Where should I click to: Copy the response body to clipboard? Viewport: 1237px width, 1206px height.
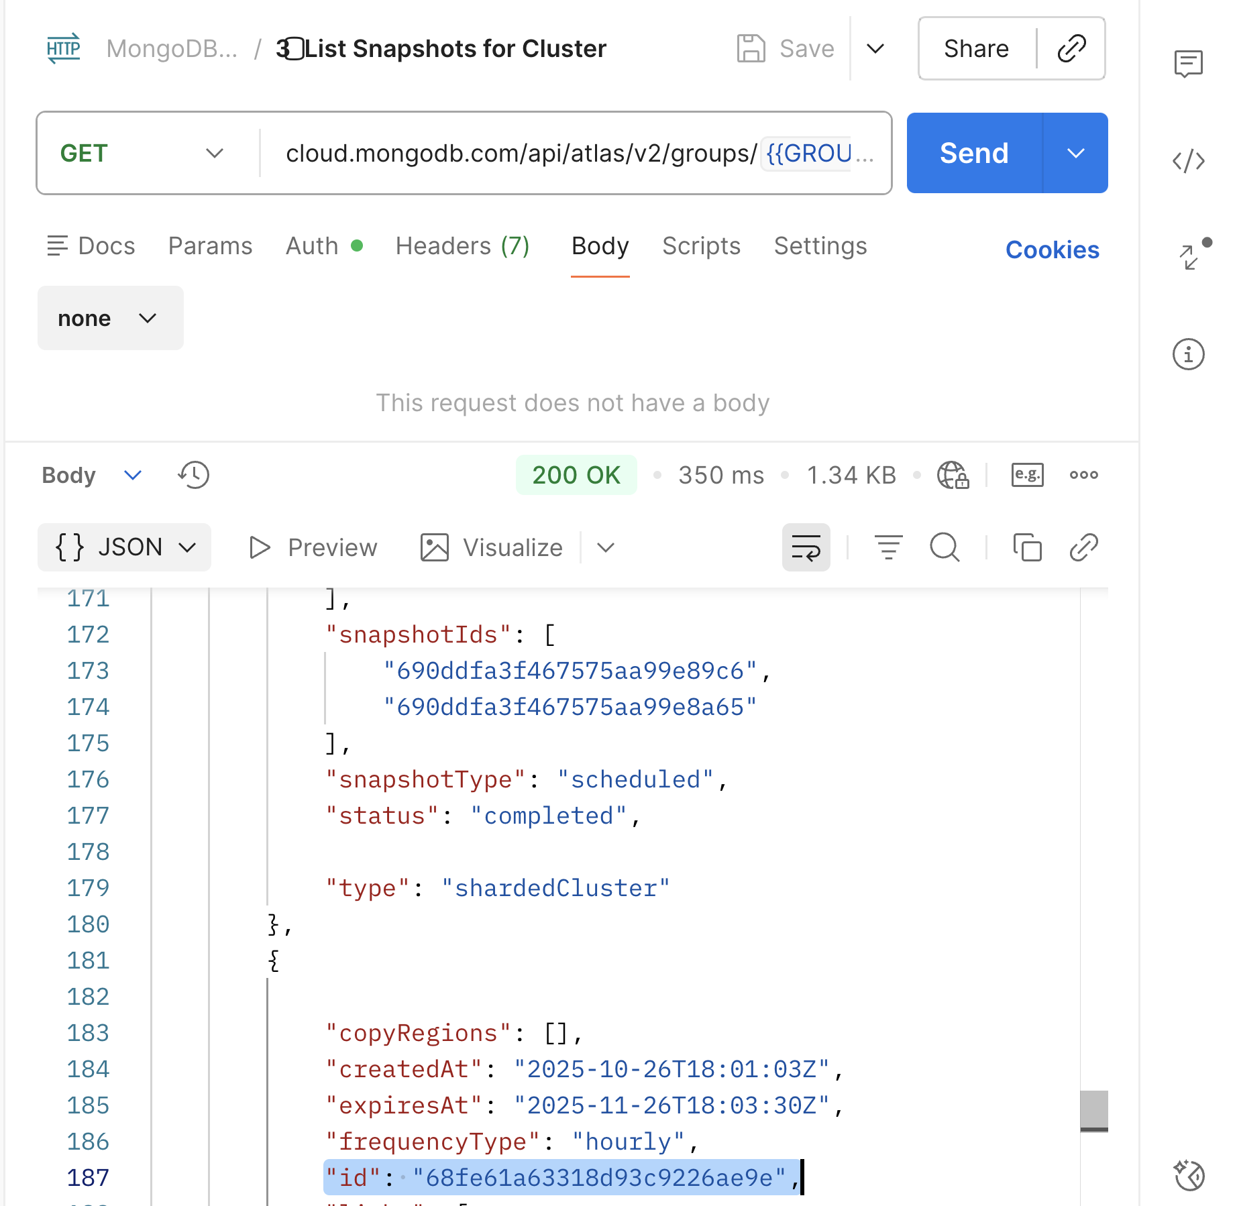pos(1027,547)
